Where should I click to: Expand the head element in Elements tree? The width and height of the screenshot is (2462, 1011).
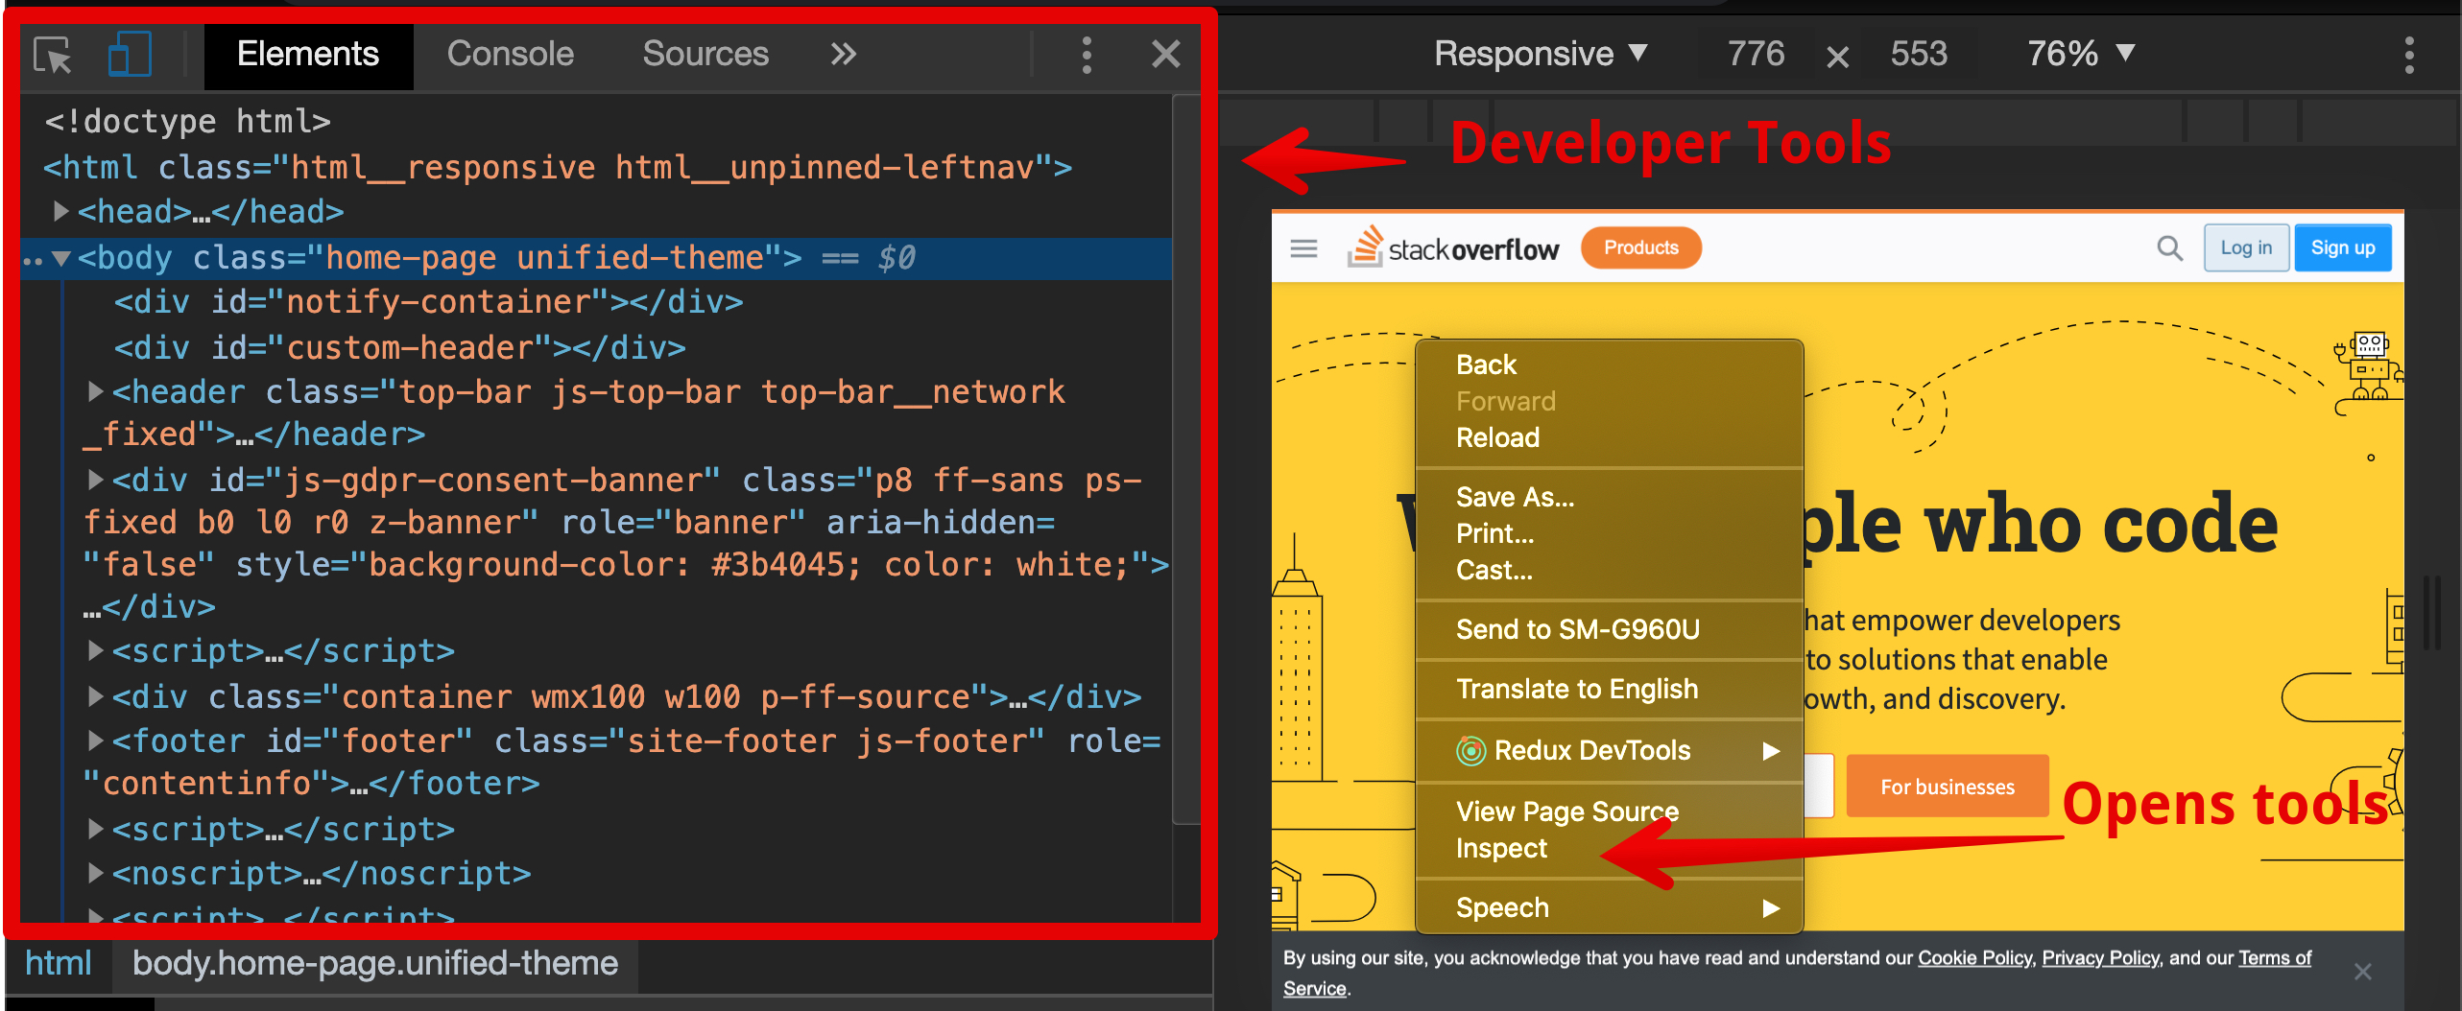click(61, 210)
